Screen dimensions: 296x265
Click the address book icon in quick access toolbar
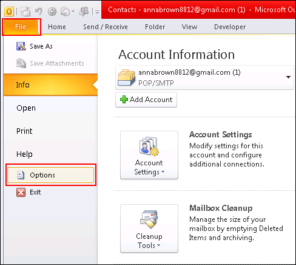[x=84, y=12]
